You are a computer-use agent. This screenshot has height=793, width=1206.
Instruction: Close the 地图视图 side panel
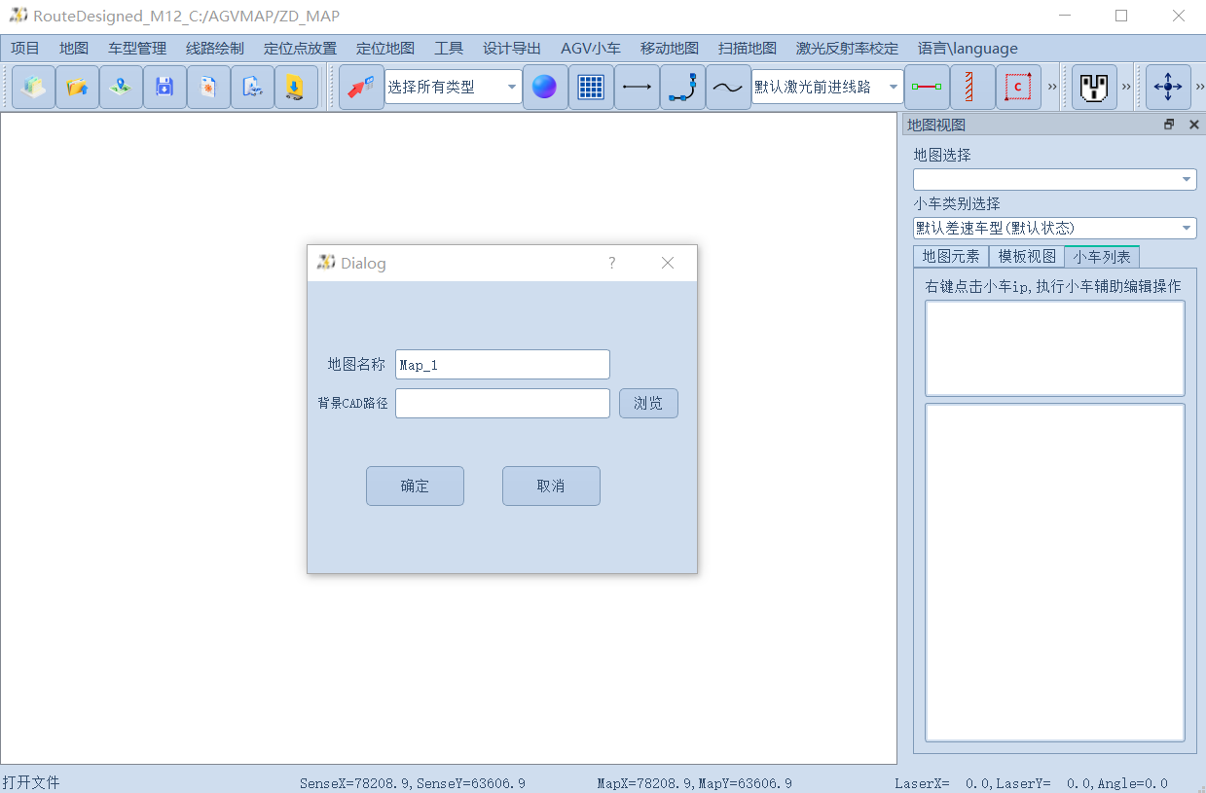click(1193, 125)
